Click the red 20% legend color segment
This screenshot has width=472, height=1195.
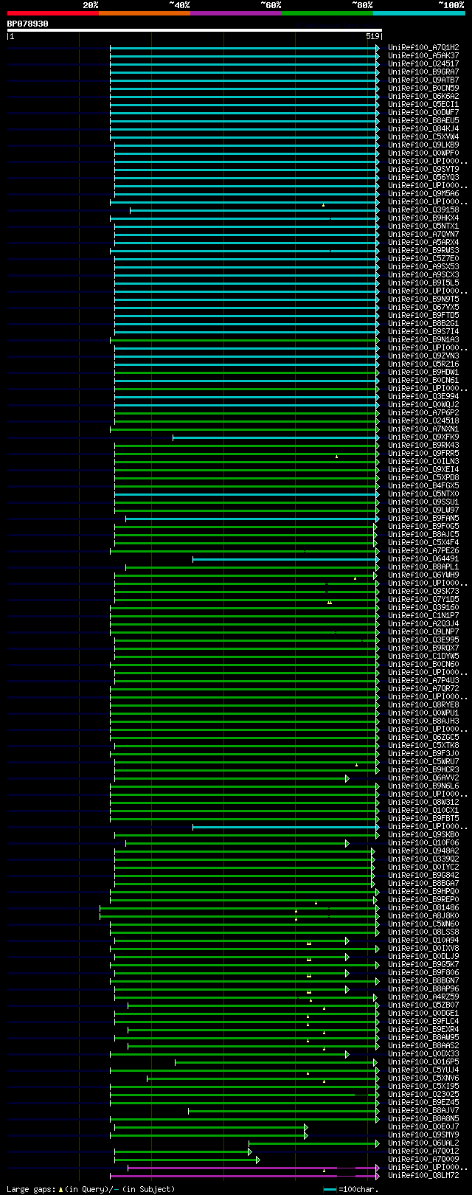pos(53,13)
